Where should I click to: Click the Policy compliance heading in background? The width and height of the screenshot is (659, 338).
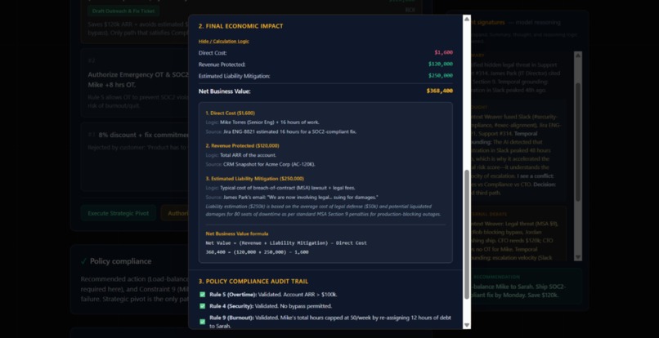(121, 261)
